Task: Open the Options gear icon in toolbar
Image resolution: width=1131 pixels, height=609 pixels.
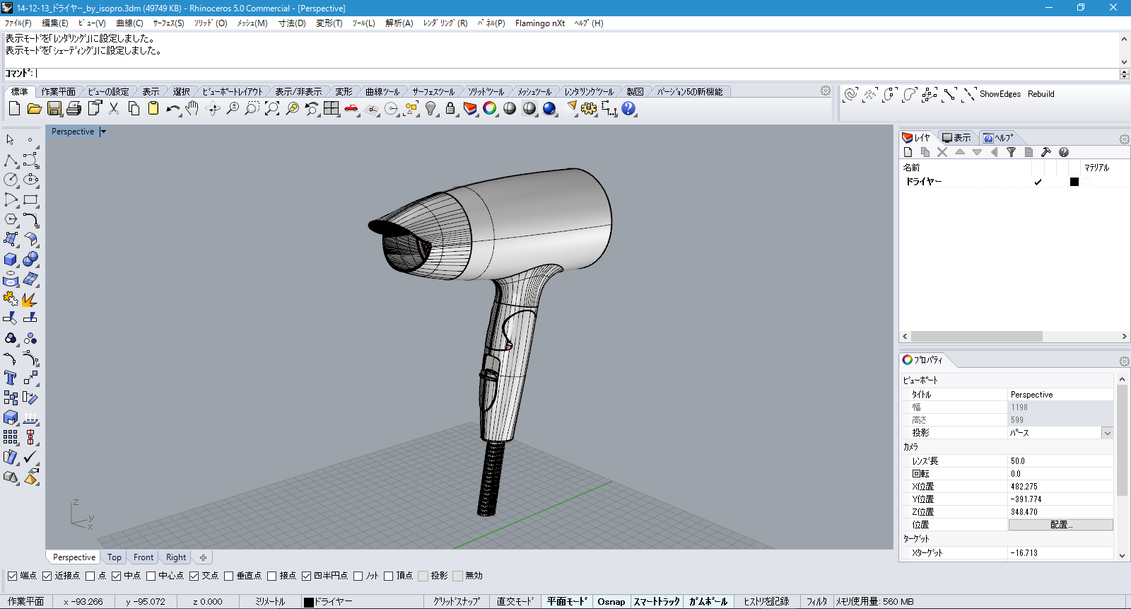Action: point(589,109)
